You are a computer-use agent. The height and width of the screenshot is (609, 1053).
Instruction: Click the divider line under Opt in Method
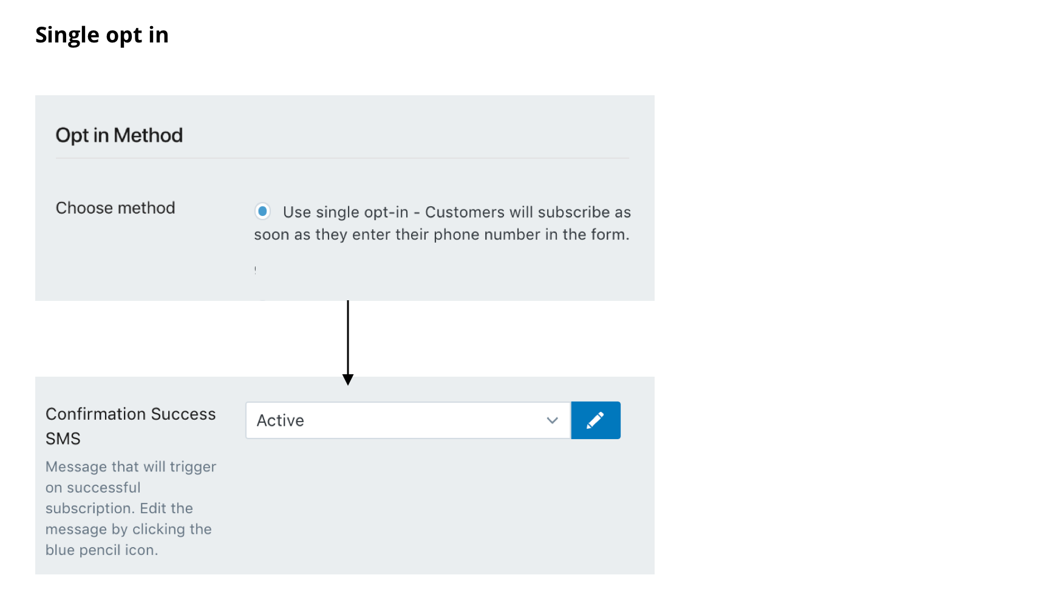[342, 158]
